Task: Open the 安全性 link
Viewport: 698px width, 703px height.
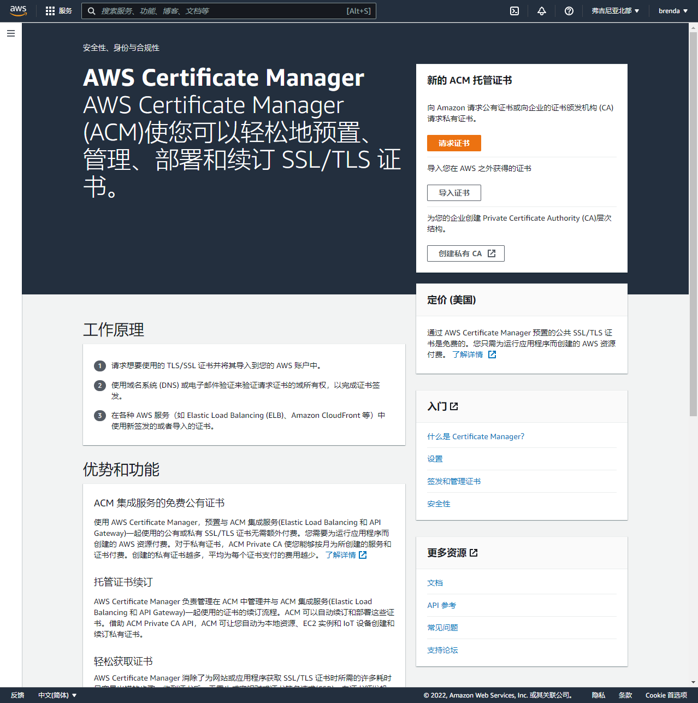Action: [x=439, y=504]
